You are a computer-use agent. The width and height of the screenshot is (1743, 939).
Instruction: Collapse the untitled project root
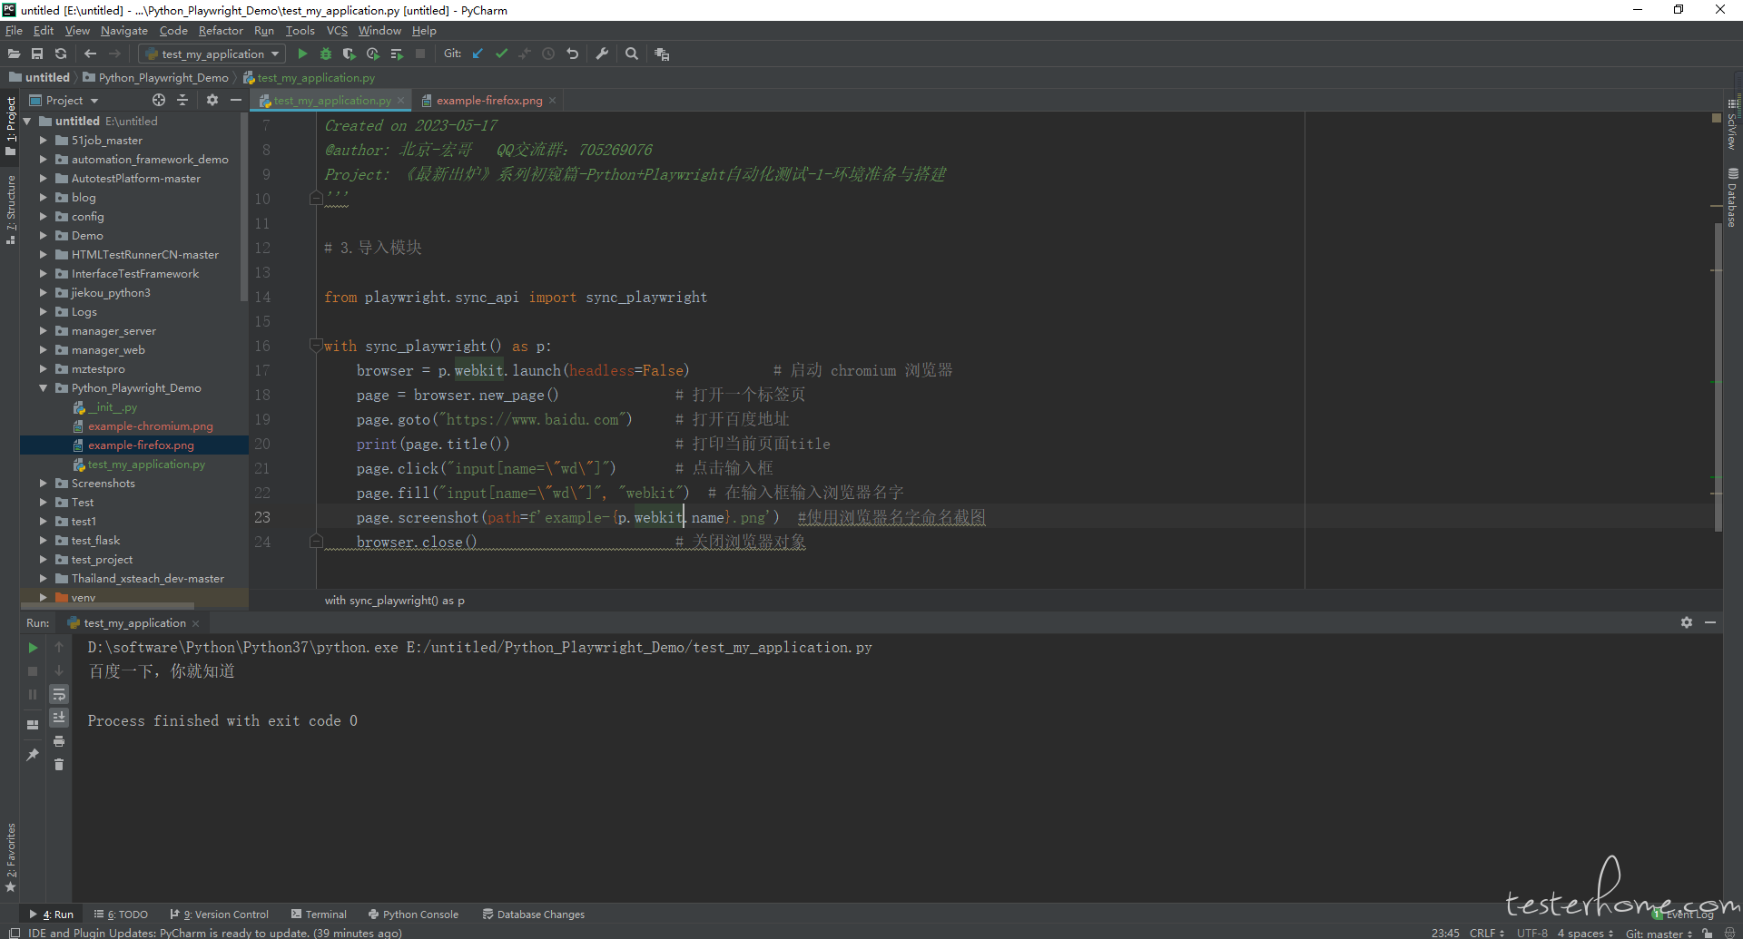(x=26, y=122)
